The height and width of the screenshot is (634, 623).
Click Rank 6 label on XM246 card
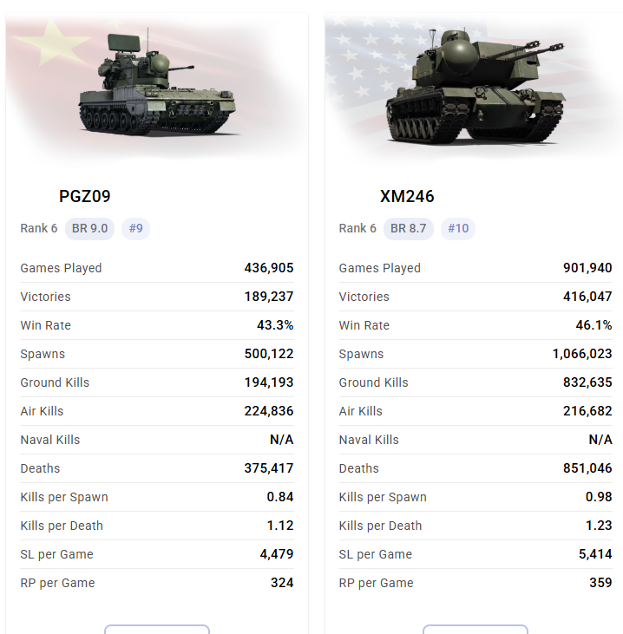pyautogui.click(x=357, y=228)
